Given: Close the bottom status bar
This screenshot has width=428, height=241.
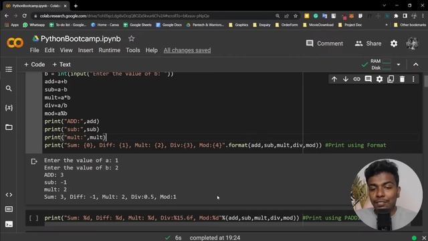Looking at the screenshot, I should pos(424,238).
